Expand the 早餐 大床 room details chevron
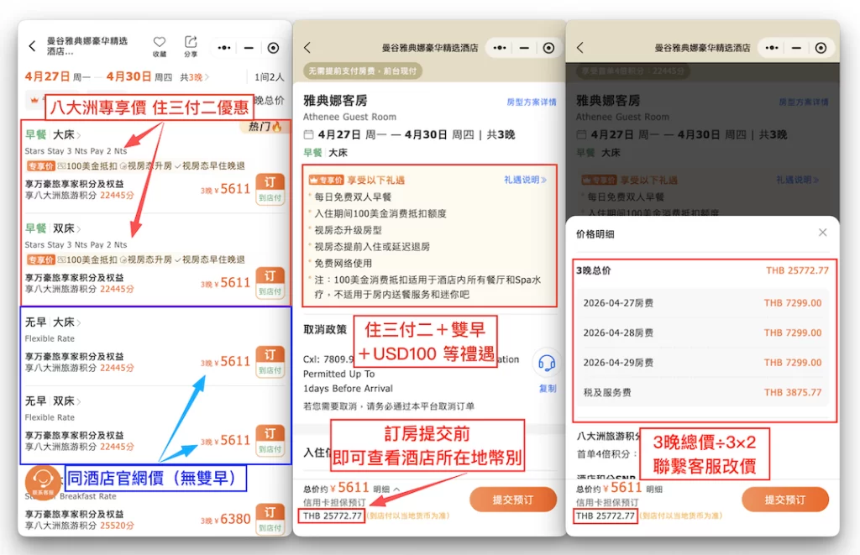 click(x=80, y=134)
